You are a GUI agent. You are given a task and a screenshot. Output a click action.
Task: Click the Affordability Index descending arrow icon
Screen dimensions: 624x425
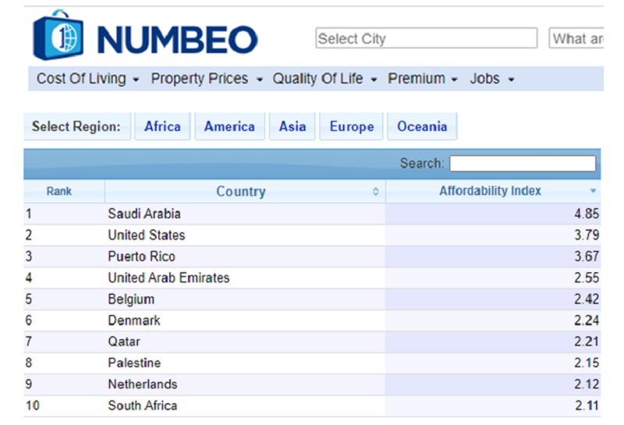[x=593, y=191]
